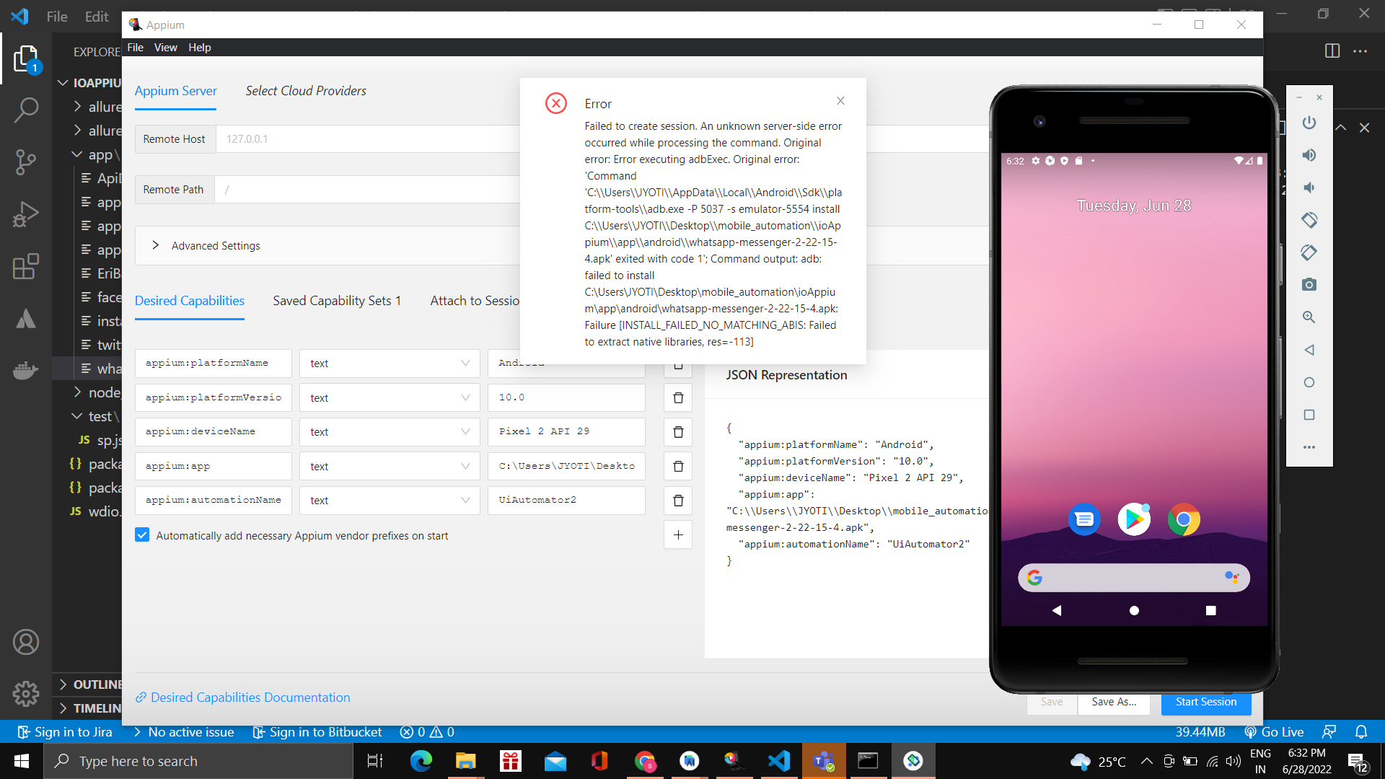Open Appium View menu
Image resolution: width=1385 pixels, height=779 pixels.
click(x=165, y=48)
